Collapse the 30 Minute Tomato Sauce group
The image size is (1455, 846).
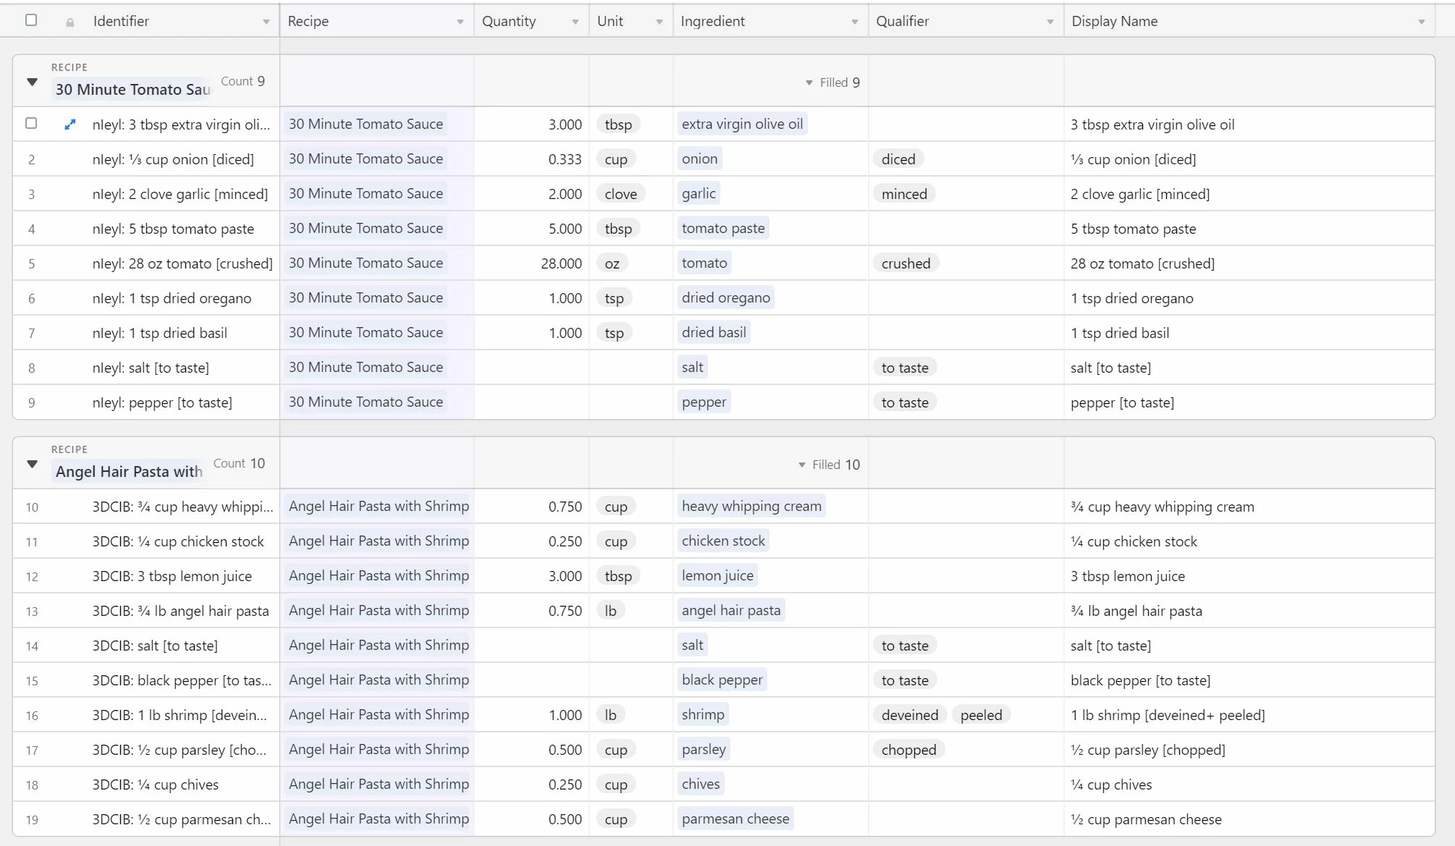coord(32,82)
